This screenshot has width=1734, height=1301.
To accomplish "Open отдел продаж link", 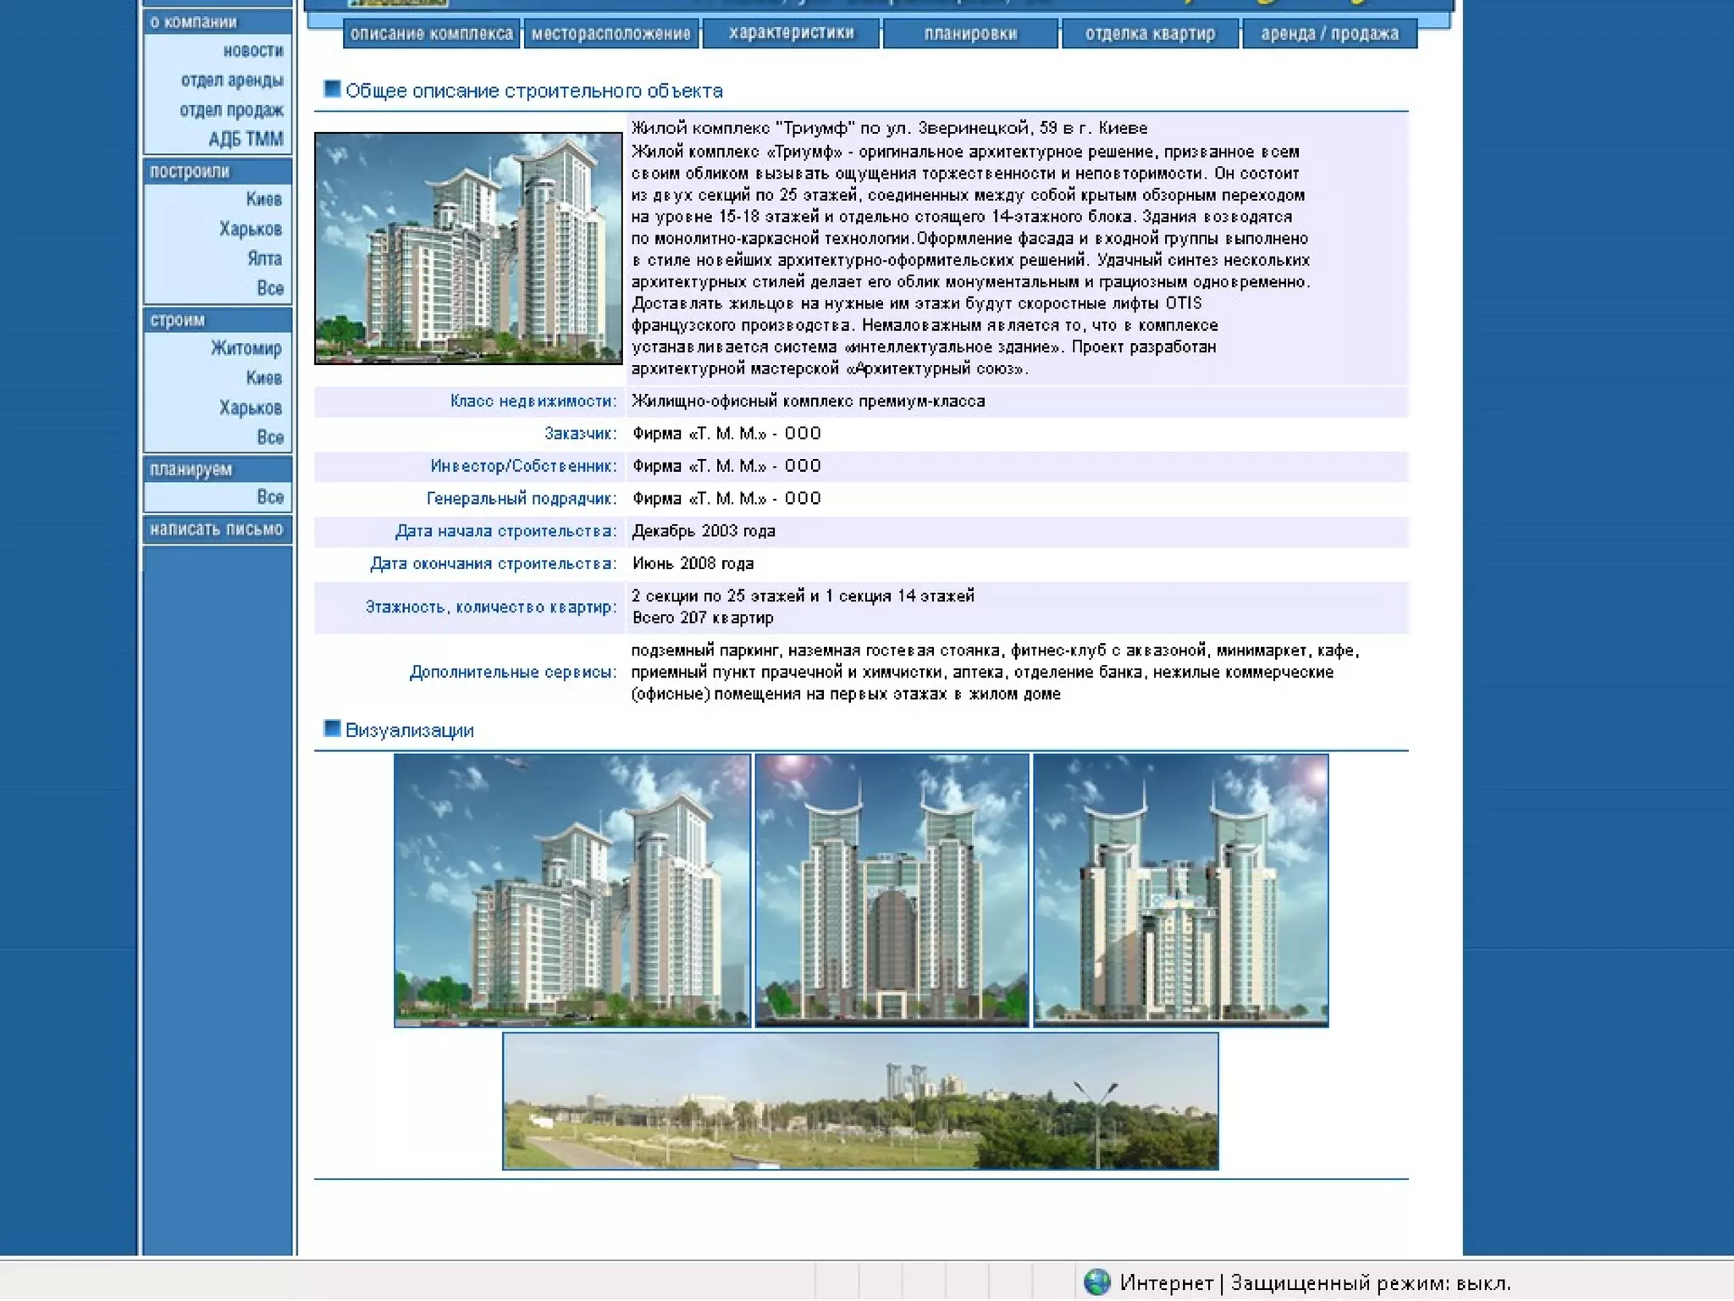I will click(231, 110).
